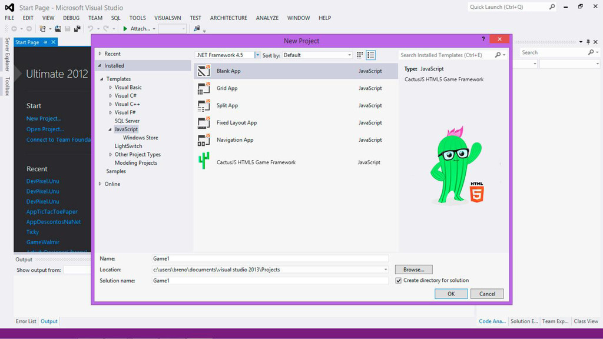The height and width of the screenshot is (339, 603).
Task: Click the OK button
Action: pos(451,294)
